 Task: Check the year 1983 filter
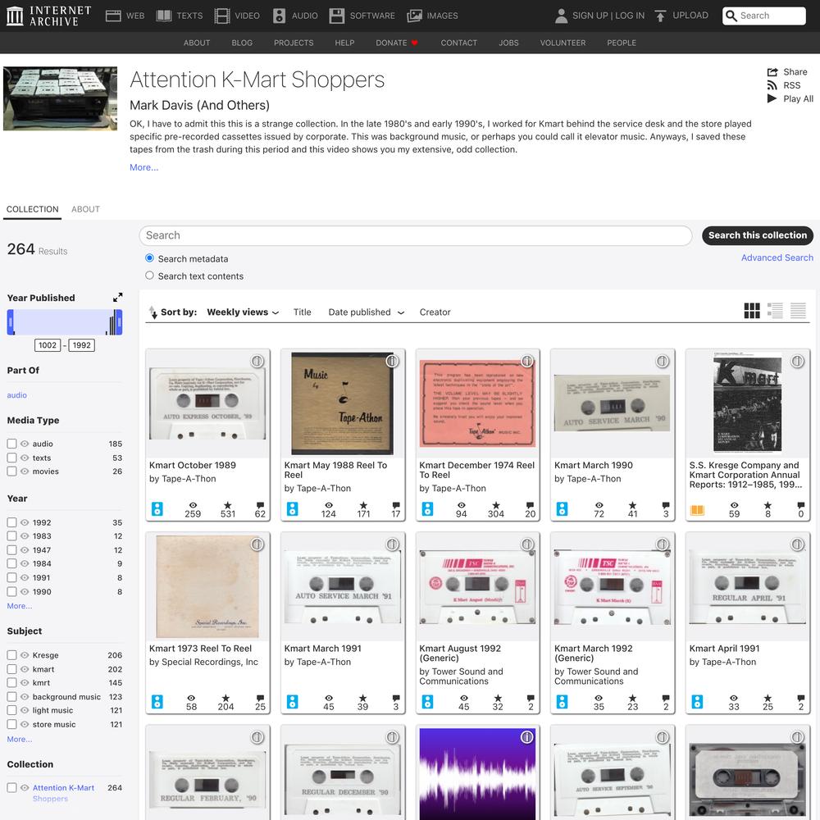coord(11,536)
